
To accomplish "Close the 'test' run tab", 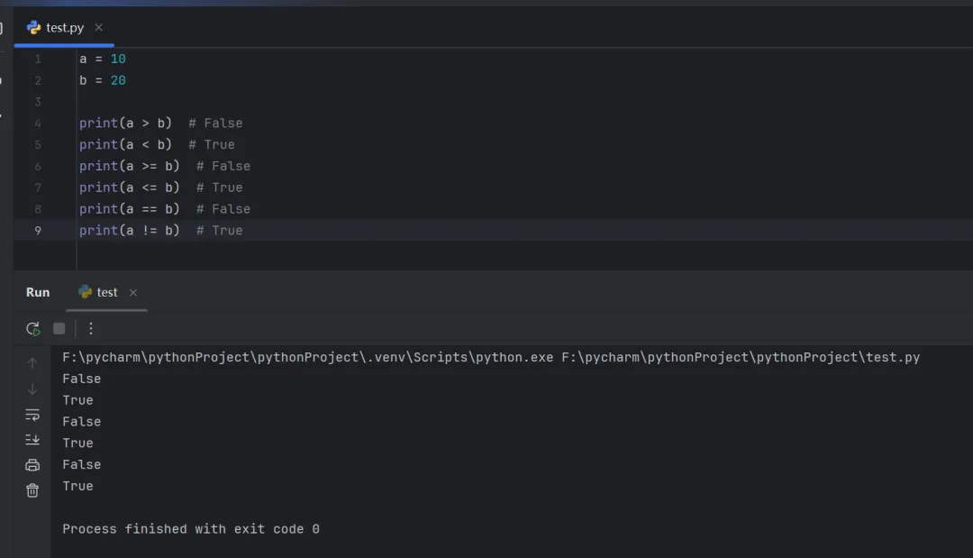I will coord(133,293).
